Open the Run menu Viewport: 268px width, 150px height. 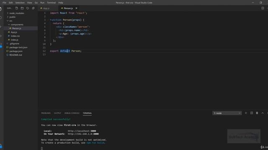[x=42, y=2]
